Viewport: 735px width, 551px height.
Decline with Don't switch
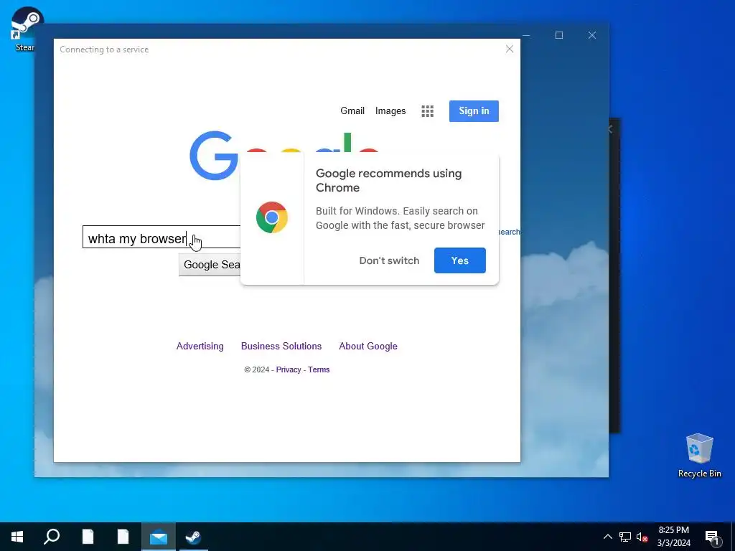pyautogui.click(x=389, y=260)
